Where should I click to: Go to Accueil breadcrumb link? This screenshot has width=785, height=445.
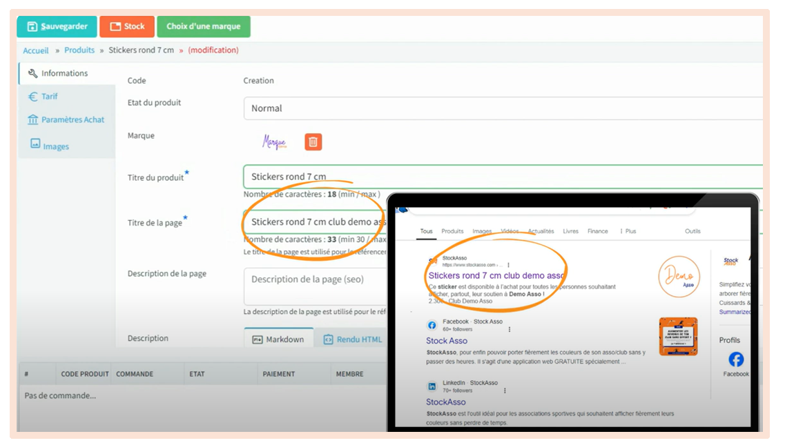click(x=36, y=50)
